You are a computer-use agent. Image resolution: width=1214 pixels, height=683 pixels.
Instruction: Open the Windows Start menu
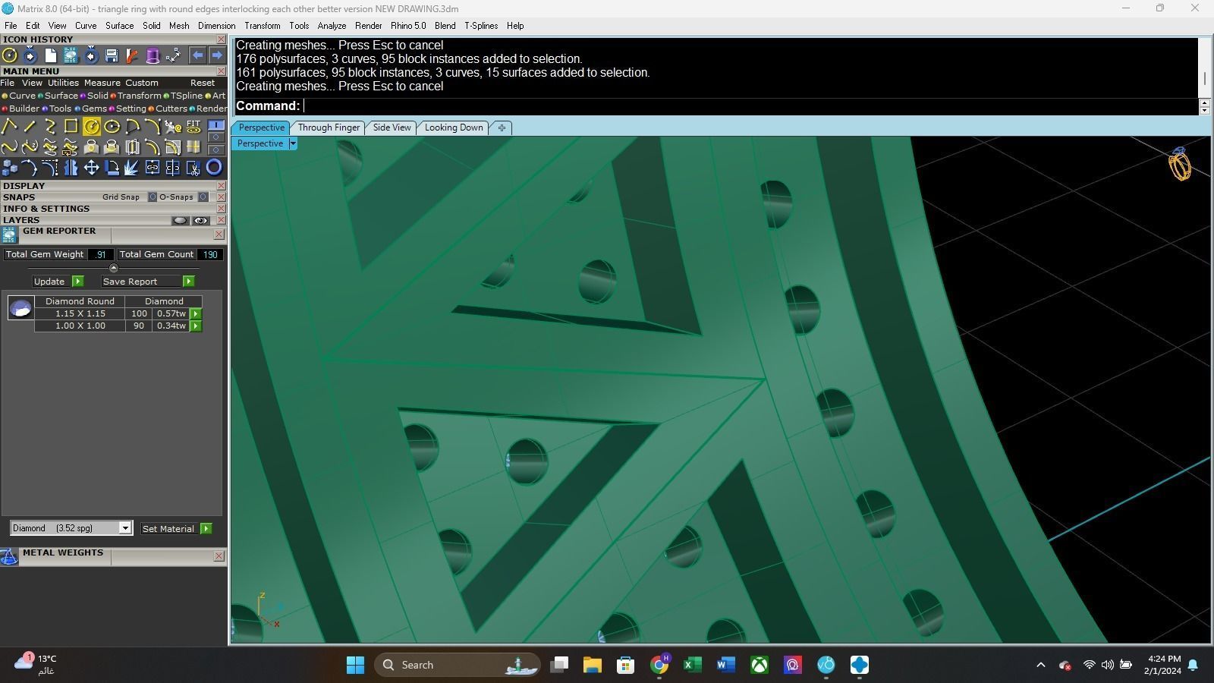[x=355, y=665]
